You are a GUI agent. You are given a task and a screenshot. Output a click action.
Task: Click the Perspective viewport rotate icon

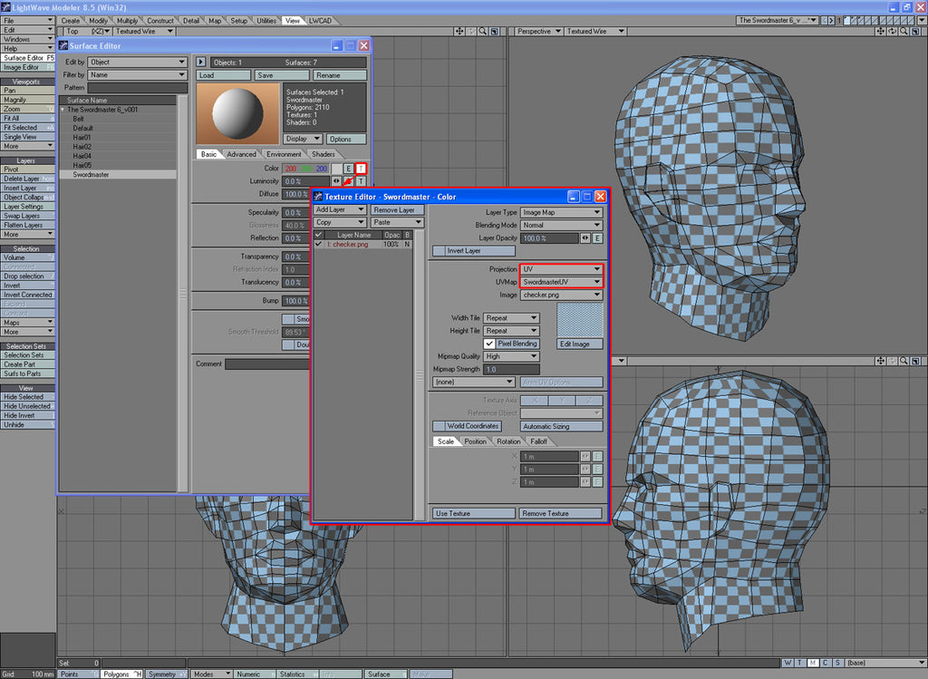tap(893, 31)
